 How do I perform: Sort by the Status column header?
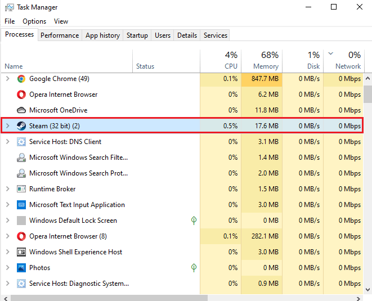click(x=167, y=61)
